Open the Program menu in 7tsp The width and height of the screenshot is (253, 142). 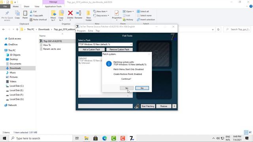click(81, 31)
